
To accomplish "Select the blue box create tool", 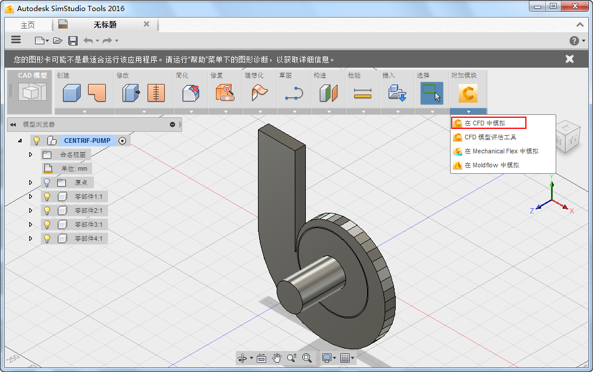I will [72, 93].
